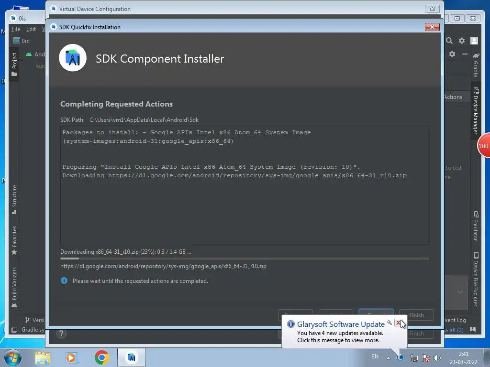Open Device Manager panel settings gear

452,54
